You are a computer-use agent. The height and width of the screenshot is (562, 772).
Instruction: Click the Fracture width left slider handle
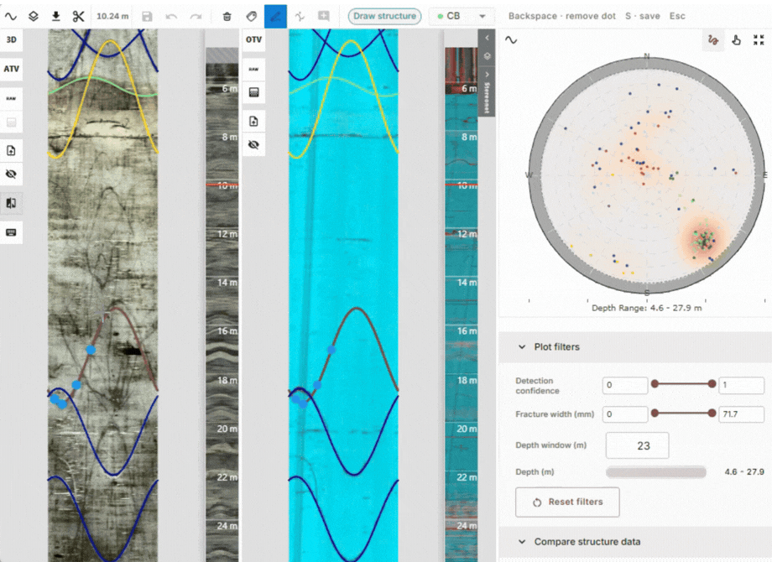655,414
